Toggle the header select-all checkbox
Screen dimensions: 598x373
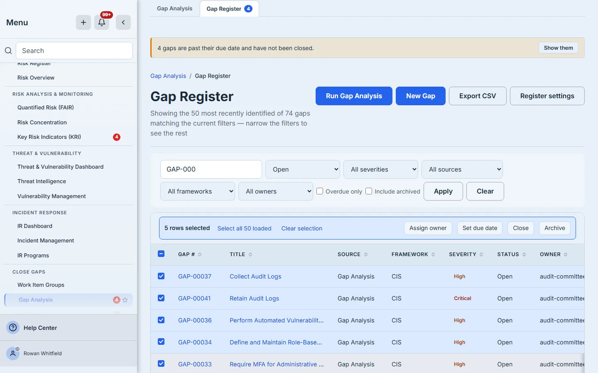(161, 254)
